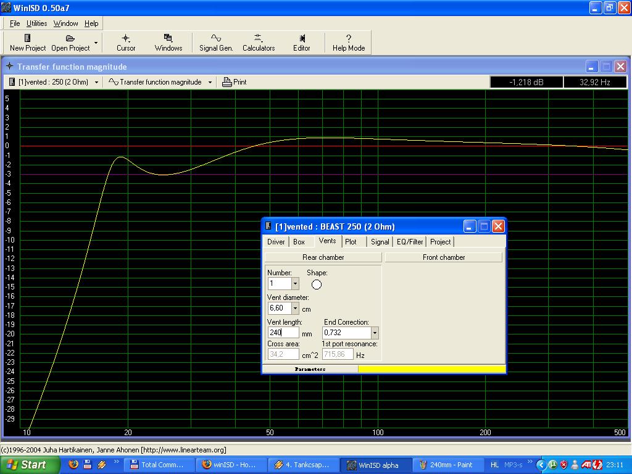
Task: Click the yellow color bar in Parameters
Action: tap(431, 369)
